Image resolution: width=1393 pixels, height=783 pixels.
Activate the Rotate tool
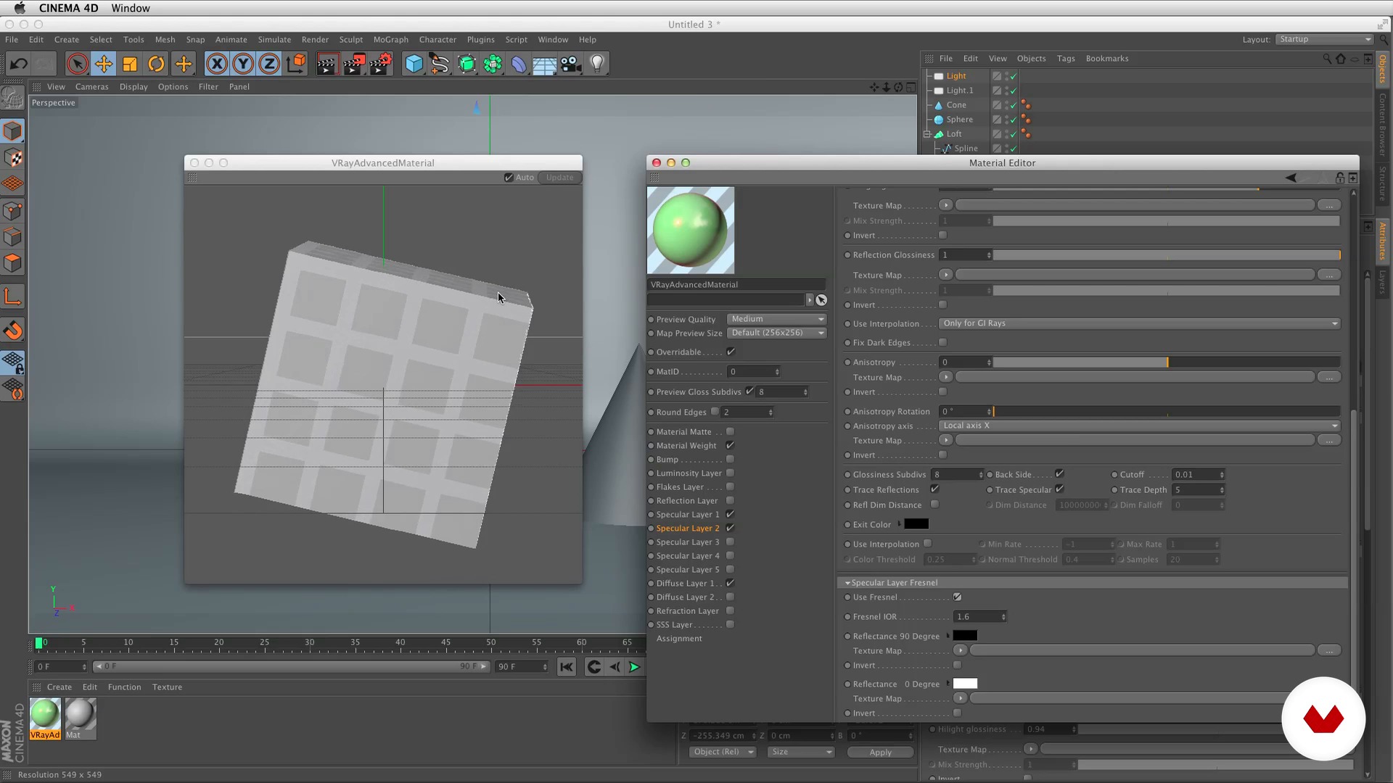coord(156,64)
